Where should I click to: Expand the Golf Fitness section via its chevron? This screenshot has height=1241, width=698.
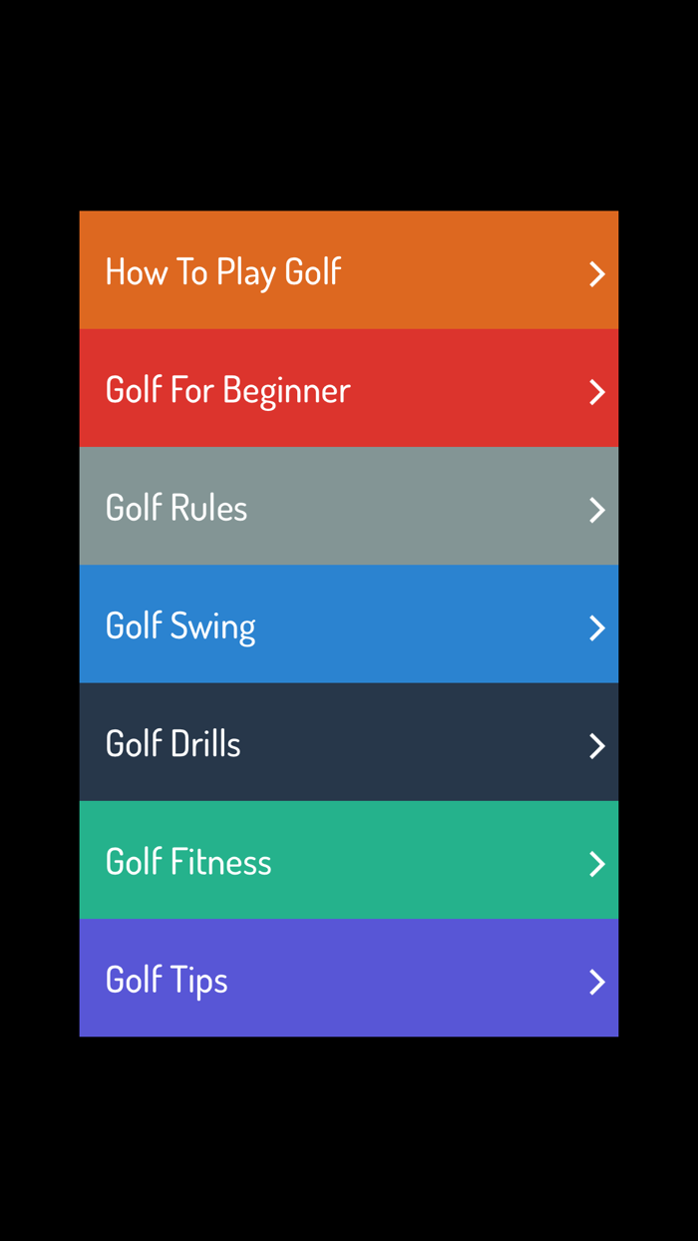(597, 864)
